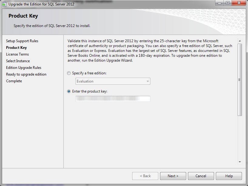Click the scrollbar up arrow
Viewport: 248px width, 186px height.
(x=240, y=41)
